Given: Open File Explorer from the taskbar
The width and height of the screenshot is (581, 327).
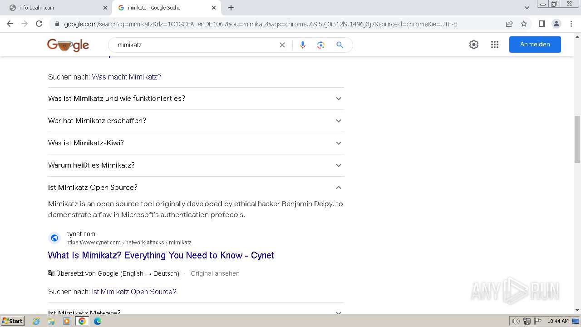Looking at the screenshot, I should [51, 321].
